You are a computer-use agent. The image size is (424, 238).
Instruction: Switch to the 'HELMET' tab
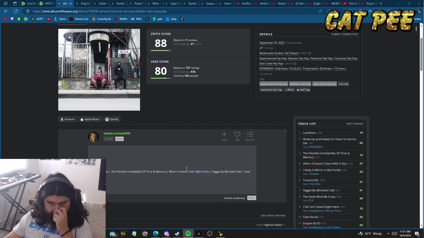(333, 3)
